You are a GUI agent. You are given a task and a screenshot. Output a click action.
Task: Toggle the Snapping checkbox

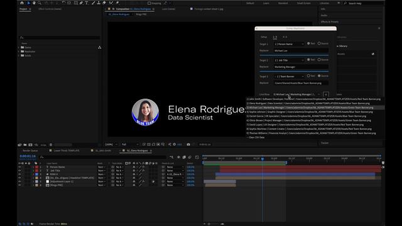[x=149, y=3]
